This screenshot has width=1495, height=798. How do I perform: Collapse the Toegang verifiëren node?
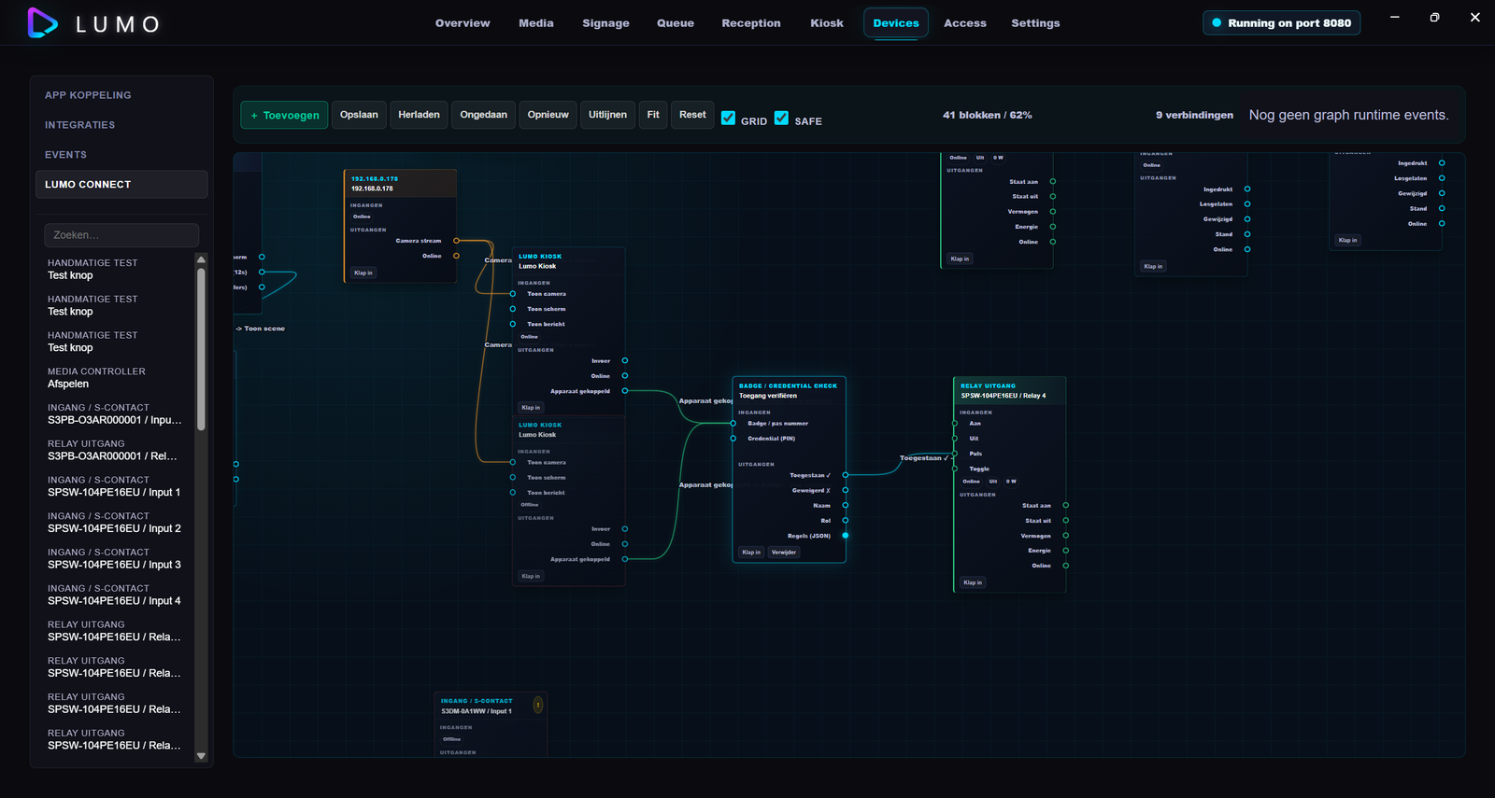click(x=751, y=553)
